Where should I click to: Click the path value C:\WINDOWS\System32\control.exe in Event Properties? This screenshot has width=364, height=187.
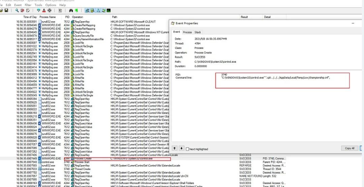[215, 62]
